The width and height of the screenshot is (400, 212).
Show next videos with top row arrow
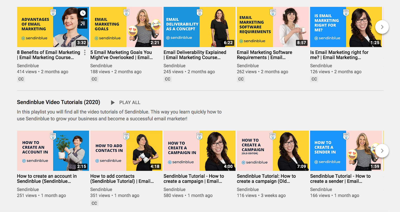(x=382, y=27)
